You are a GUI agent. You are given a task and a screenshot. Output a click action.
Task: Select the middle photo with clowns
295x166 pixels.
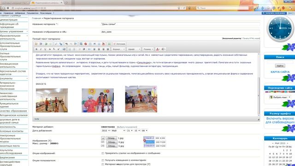click(98, 101)
